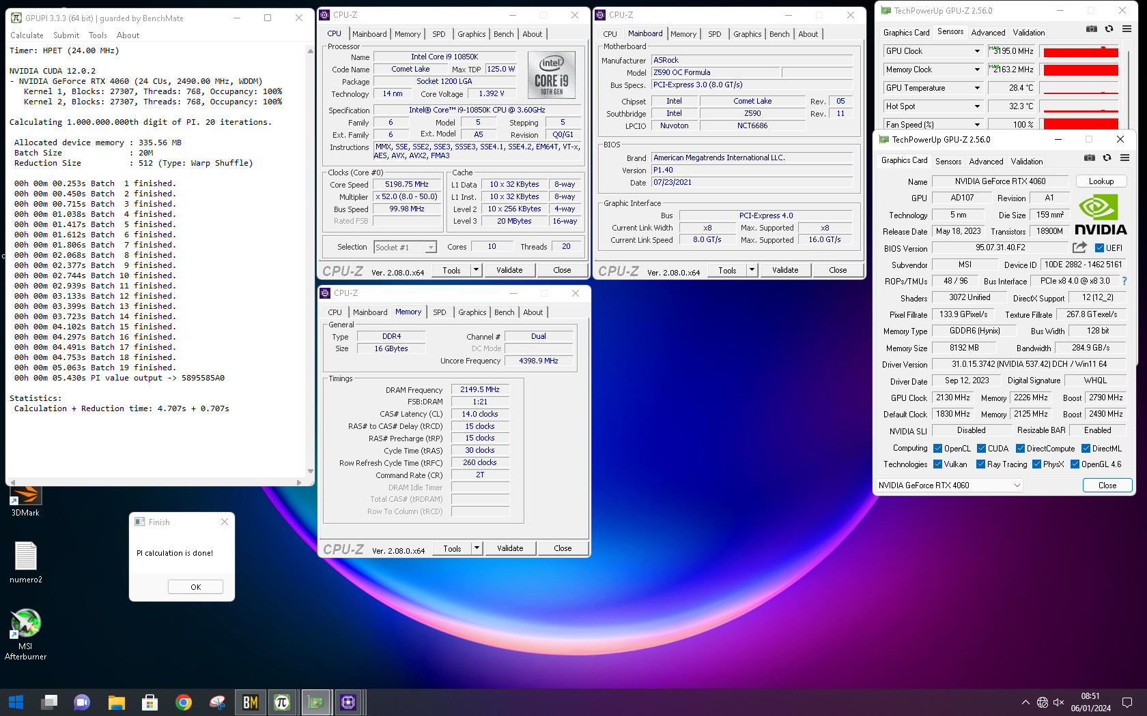Screen dimensions: 1147x716
Task: Open the Submit menu in GPUPI
Action: point(66,35)
